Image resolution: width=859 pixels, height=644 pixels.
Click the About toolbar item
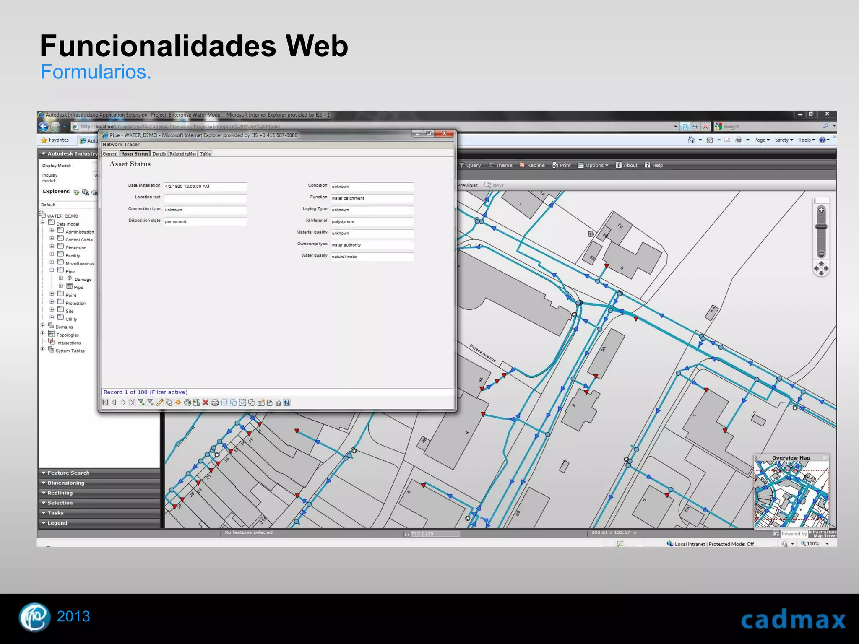(x=627, y=165)
